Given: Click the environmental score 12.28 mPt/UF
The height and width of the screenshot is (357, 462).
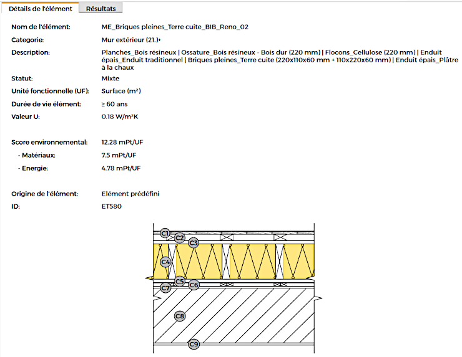Looking at the screenshot, I should coord(122,142).
